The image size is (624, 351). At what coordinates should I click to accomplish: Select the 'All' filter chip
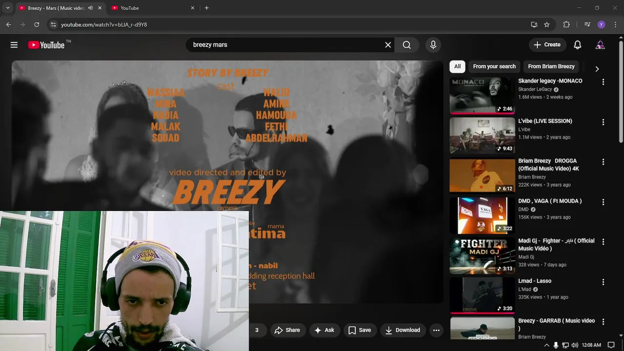pos(457,66)
